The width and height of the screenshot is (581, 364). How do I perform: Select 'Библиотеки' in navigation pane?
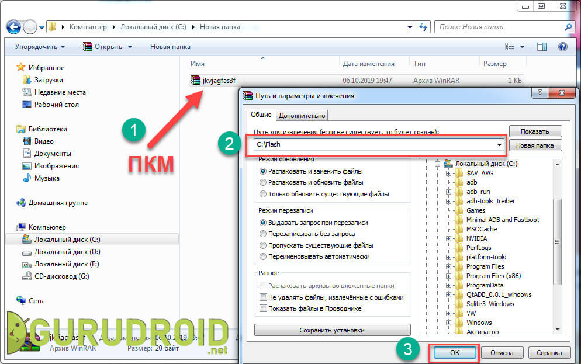tap(48, 129)
